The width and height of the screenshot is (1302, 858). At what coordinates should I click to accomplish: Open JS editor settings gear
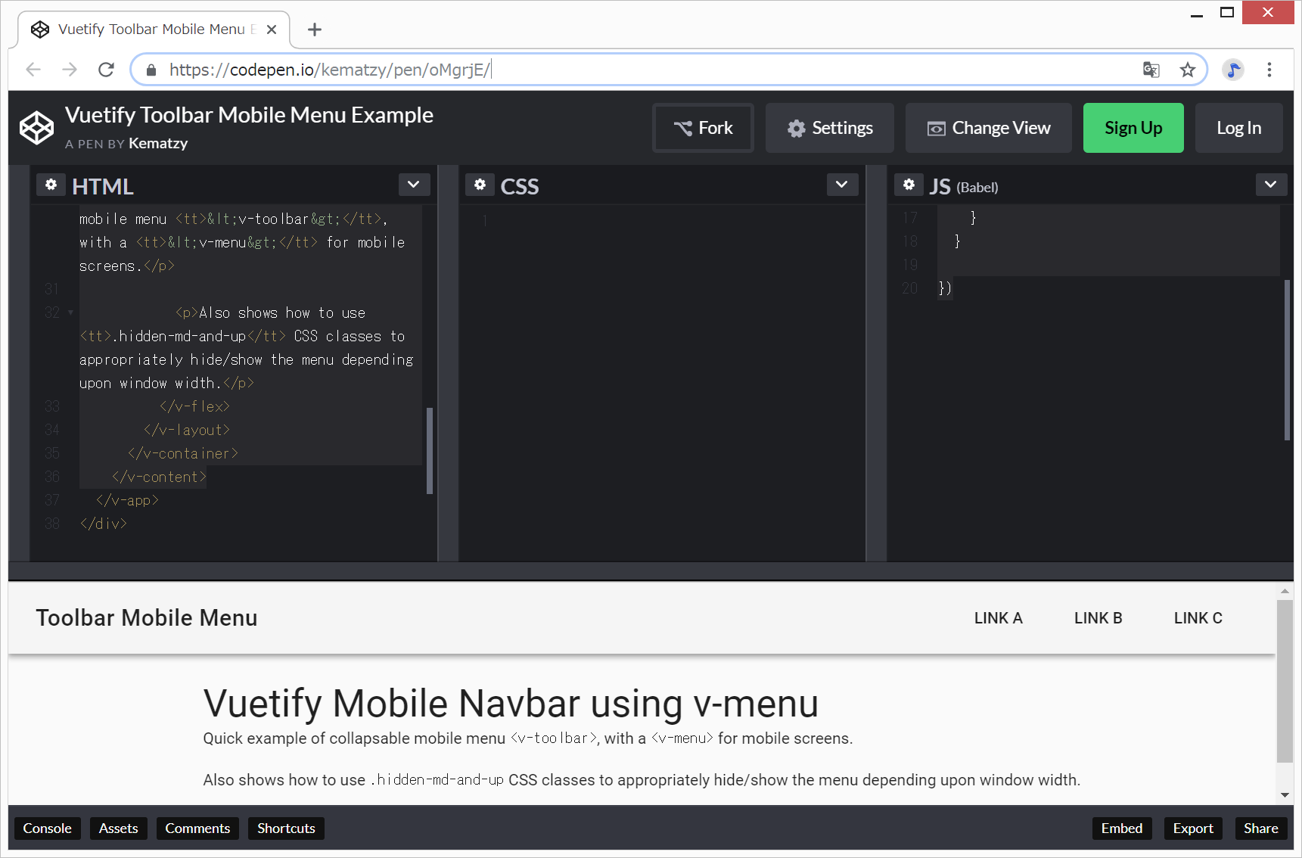pyautogui.click(x=909, y=185)
